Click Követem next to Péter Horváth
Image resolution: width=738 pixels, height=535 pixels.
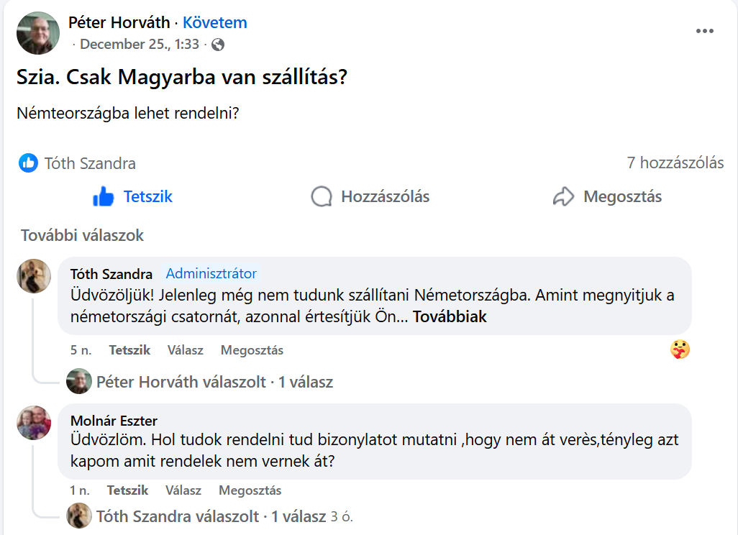pos(214,22)
